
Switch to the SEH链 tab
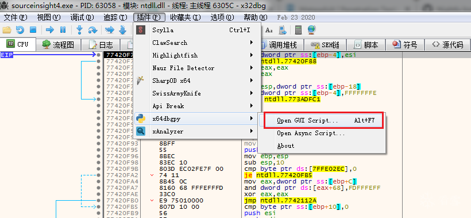[x=325, y=45]
